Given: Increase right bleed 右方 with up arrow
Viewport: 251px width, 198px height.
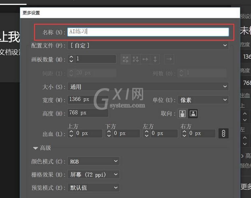Looking at the screenshot, I should pyautogui.click(x=184, y=132).
